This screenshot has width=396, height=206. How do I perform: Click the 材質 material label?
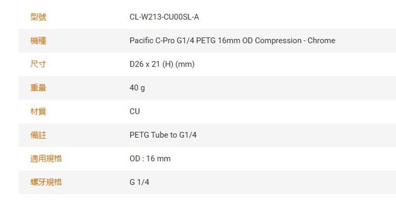[x=38, y=111]
